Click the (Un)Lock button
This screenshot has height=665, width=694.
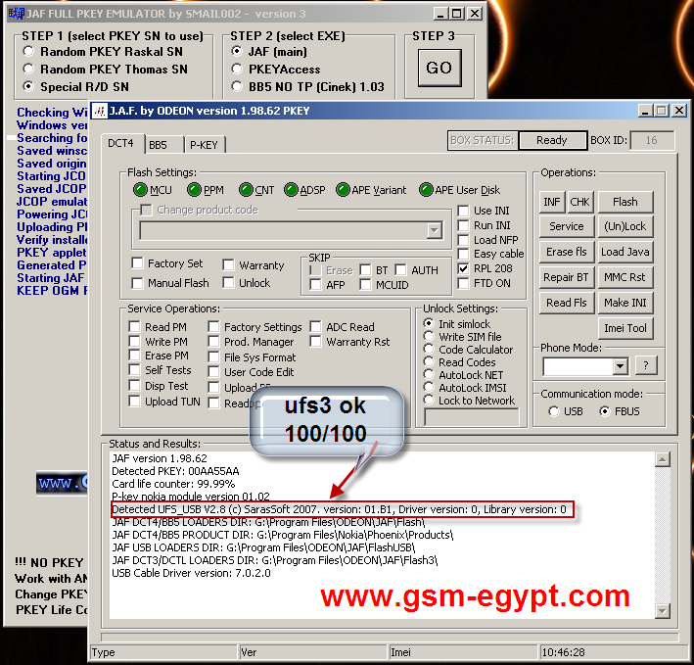coord(625,226)
